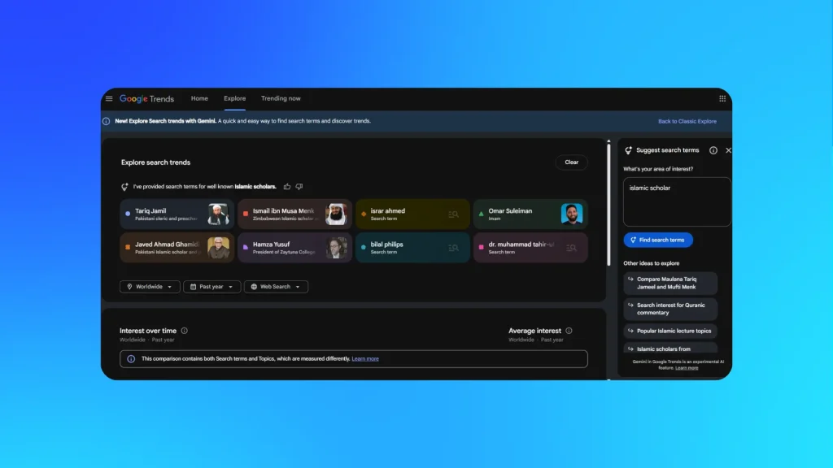Viewport: 833px width, 468px height.
Task: Choose Popular Islamic lecture topics idea
Action: point(670,331)
